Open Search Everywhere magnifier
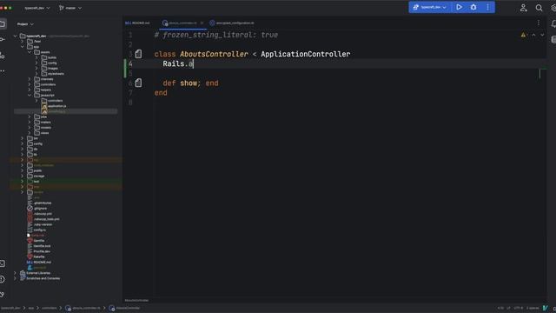556x313 pixels. point(539,8)
